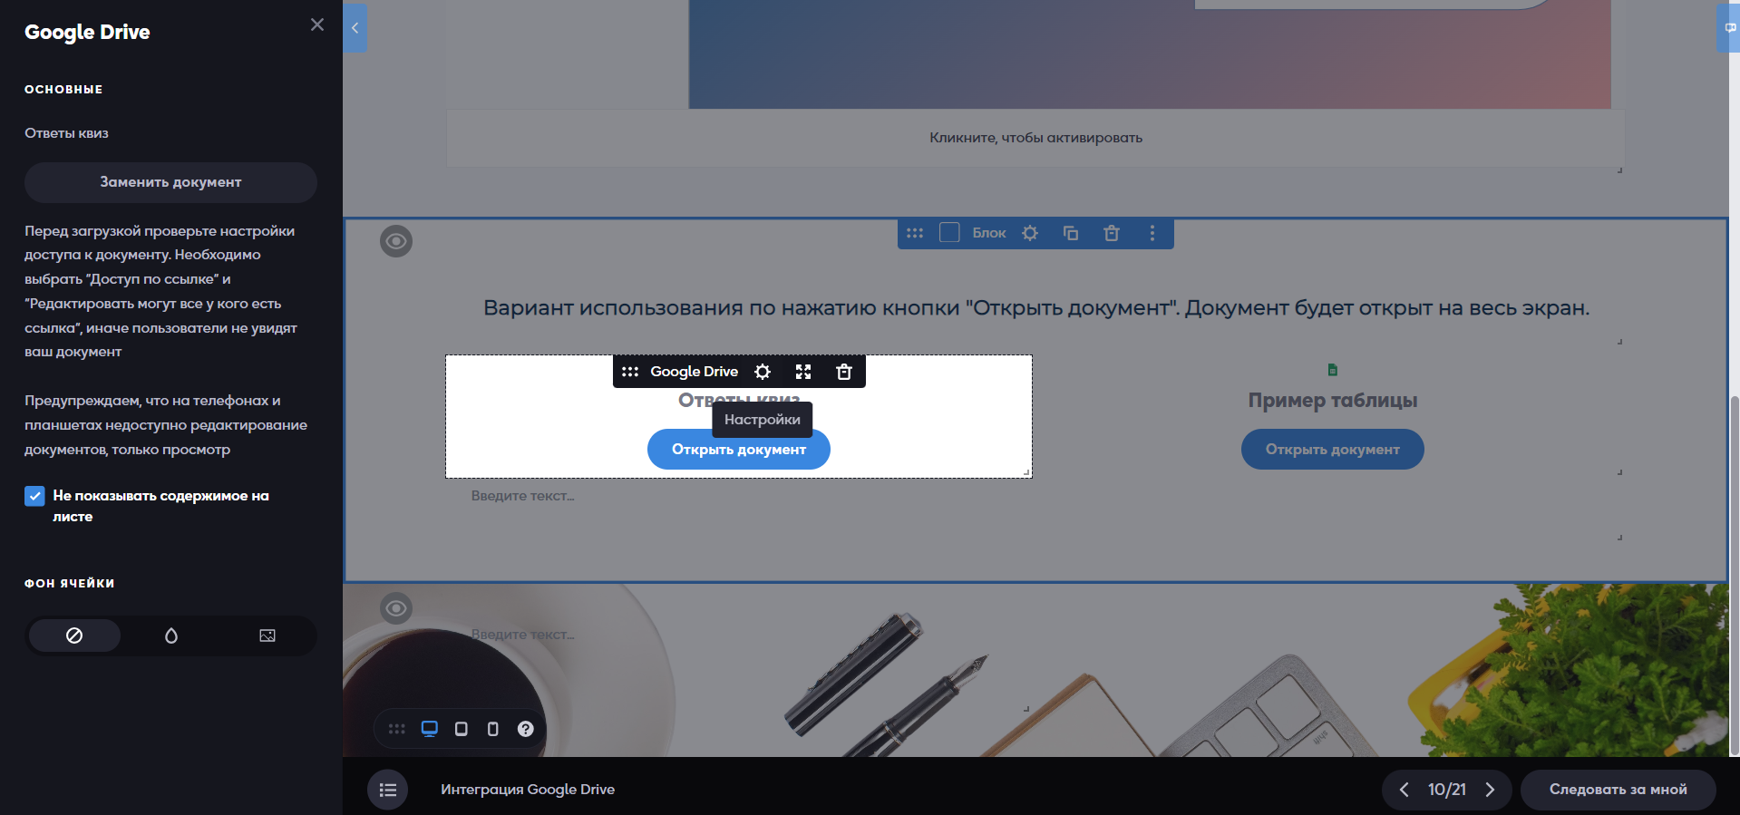Toggle visibility eye of the coffee image block
Screen dimensions: 1740x815
coord(396,607)
